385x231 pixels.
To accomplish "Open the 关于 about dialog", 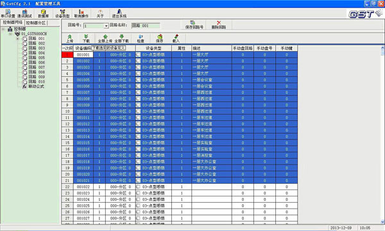I will [x=100, y=13].
